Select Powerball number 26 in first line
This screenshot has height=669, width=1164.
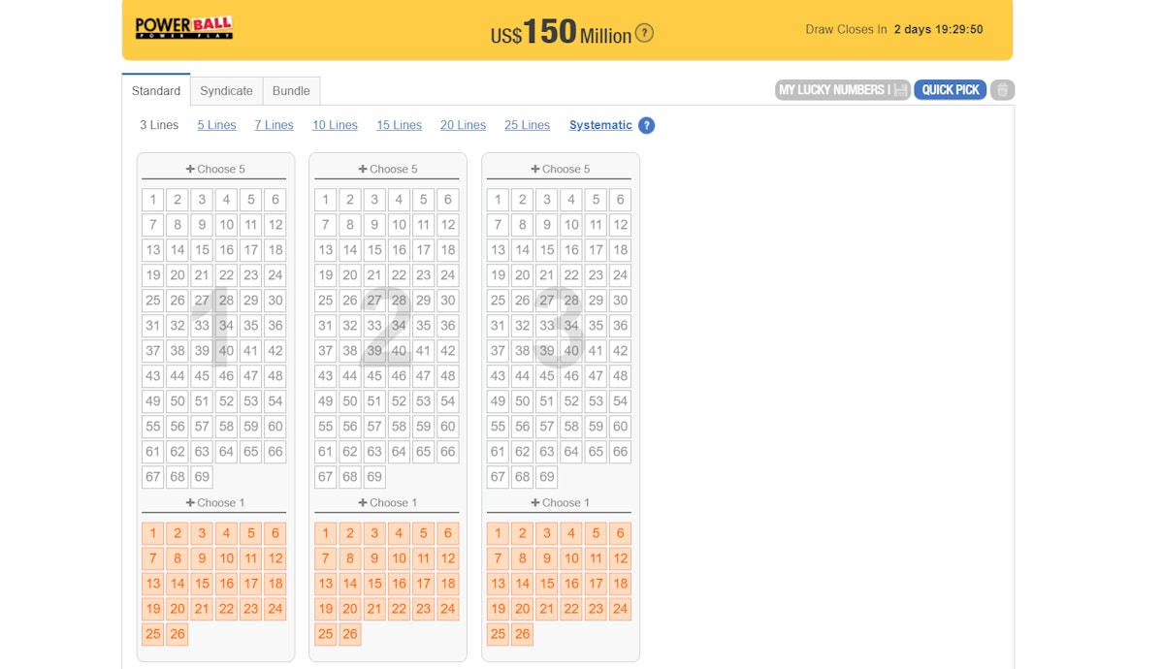178,634
